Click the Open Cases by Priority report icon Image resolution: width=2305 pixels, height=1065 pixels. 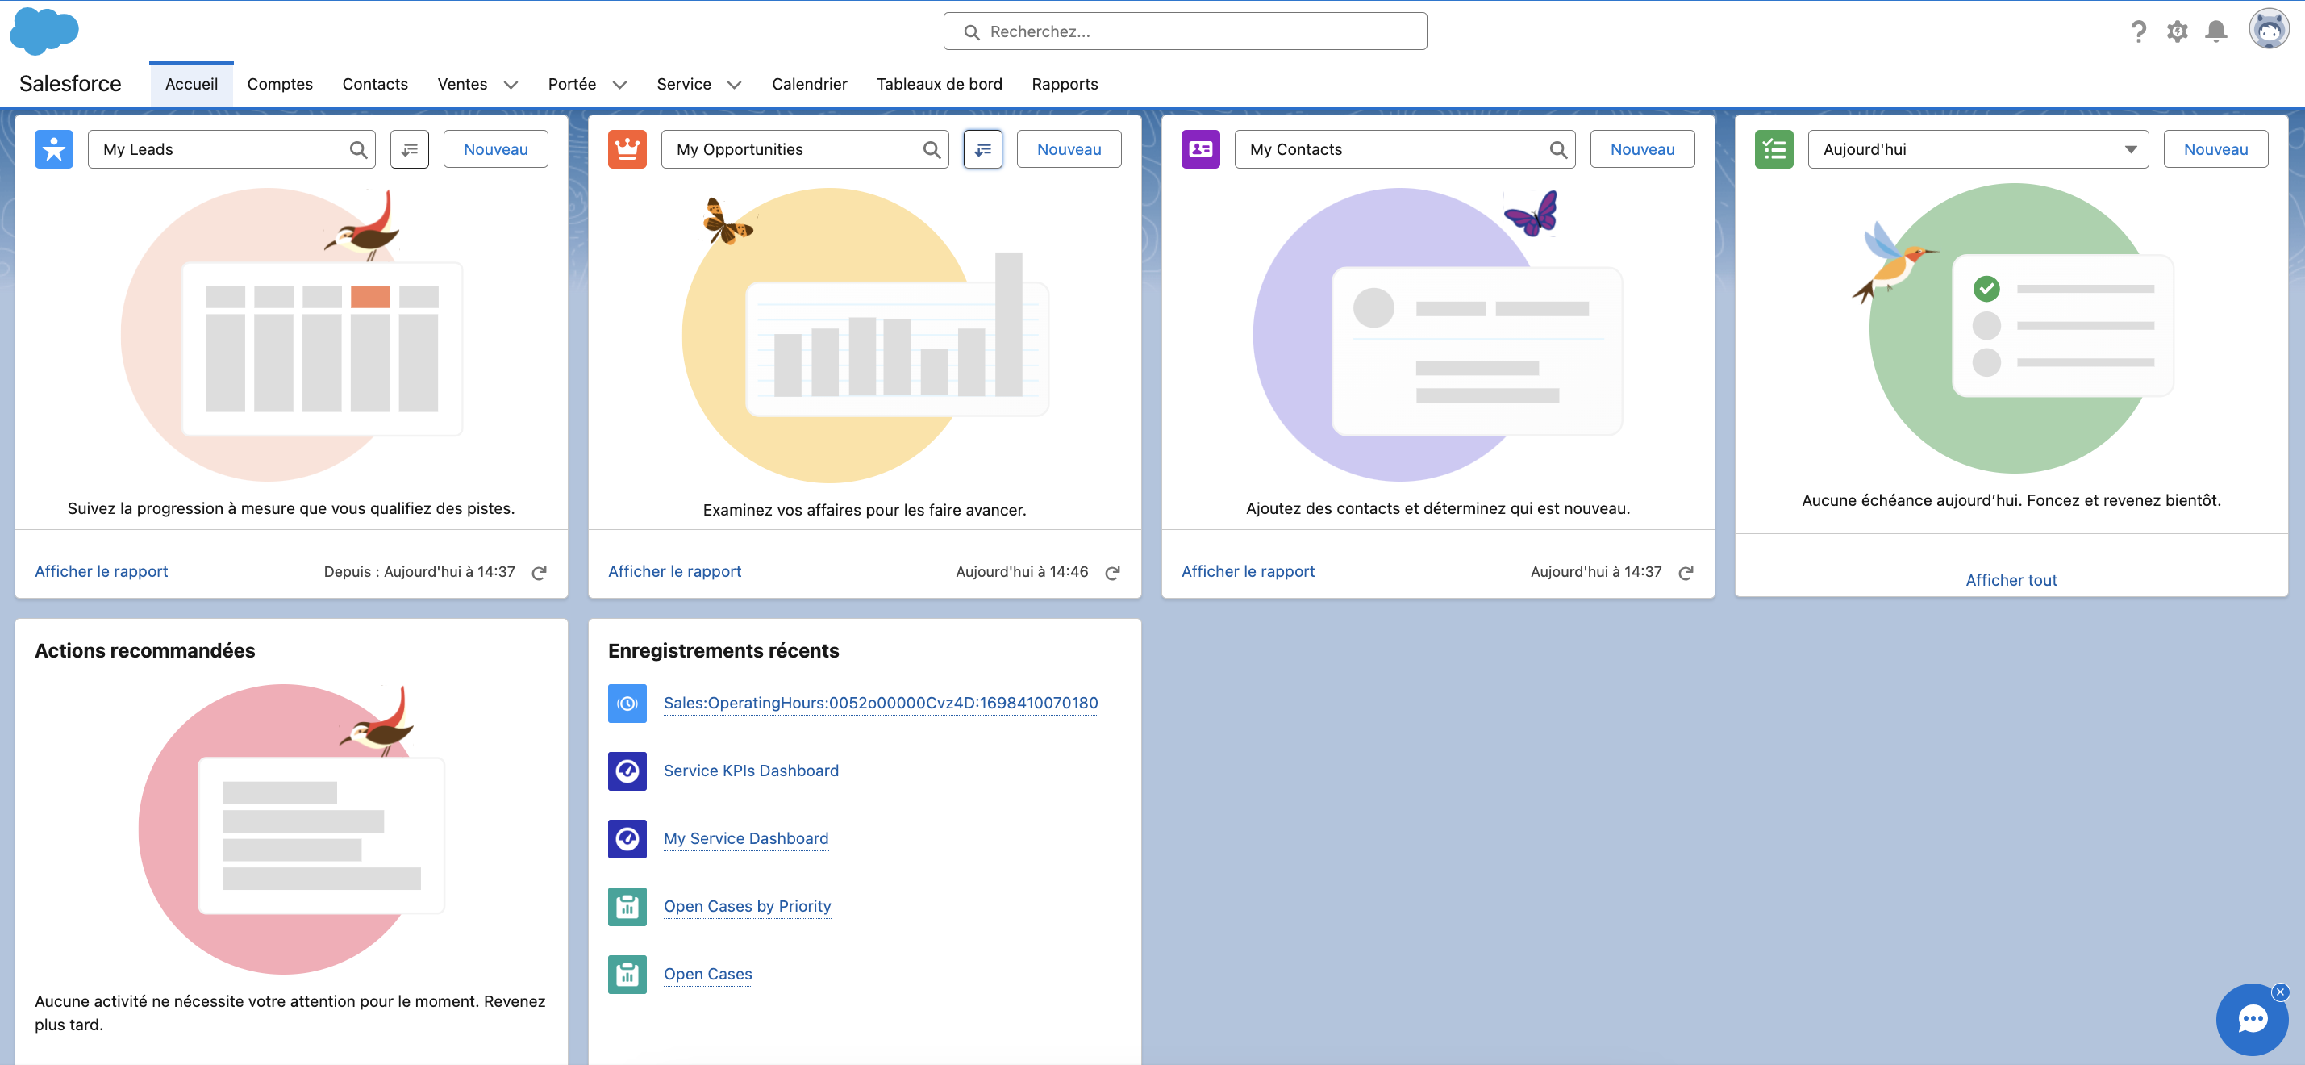(x=627, y=904)
